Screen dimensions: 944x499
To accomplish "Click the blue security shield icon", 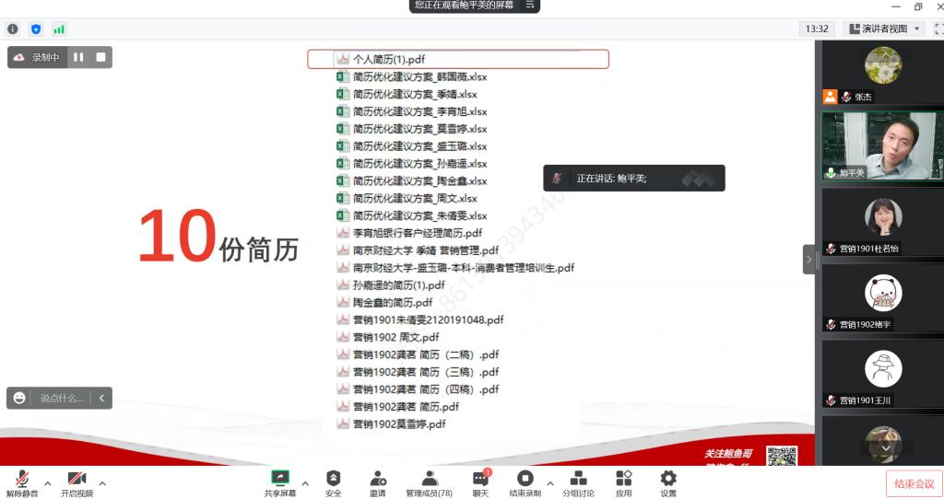I will [36, 29].
